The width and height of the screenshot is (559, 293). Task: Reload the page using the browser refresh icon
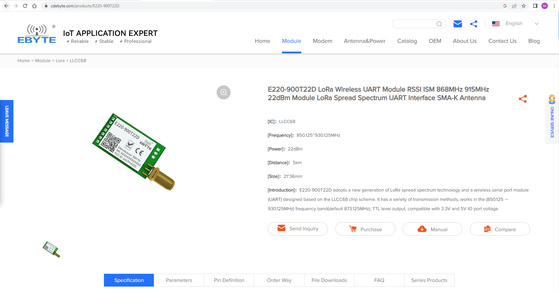point(25,6)
